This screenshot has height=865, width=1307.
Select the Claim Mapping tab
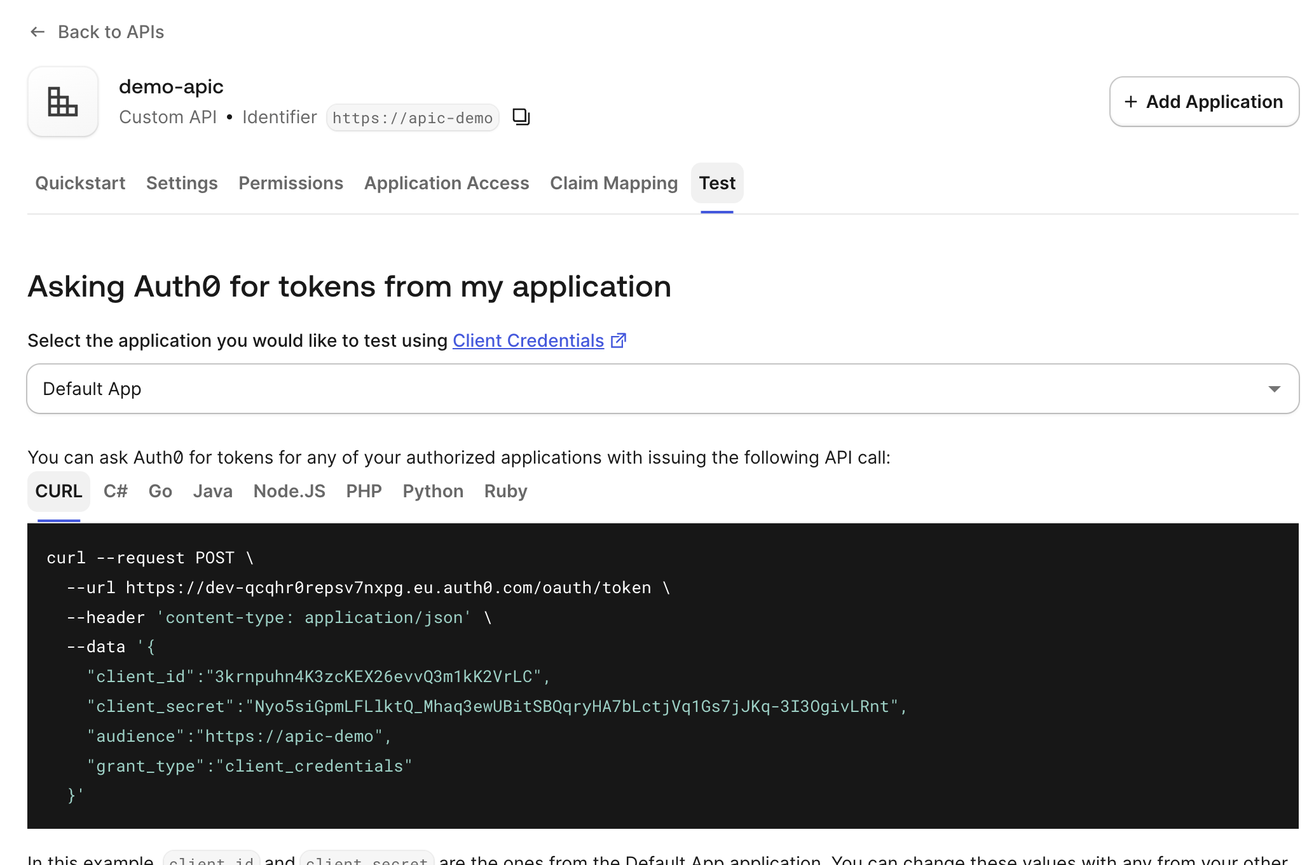click(613, 183)
